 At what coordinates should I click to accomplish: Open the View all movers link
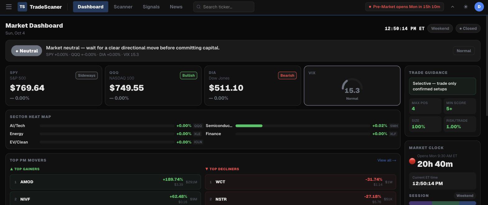[x=387, y=160]
